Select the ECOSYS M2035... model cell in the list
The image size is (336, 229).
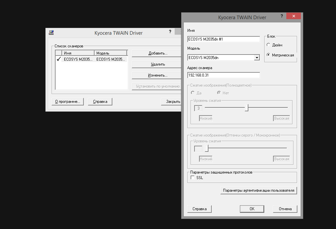(x=111, y=59)
